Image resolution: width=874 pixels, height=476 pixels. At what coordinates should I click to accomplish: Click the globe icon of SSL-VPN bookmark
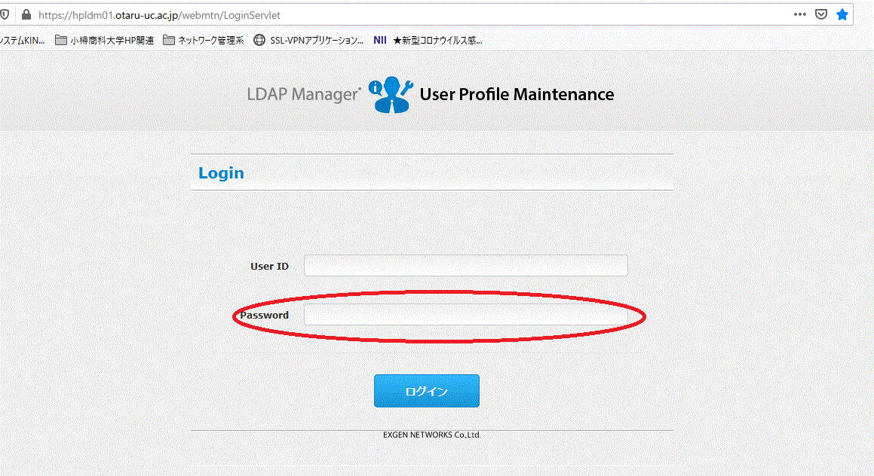[259, 41]
